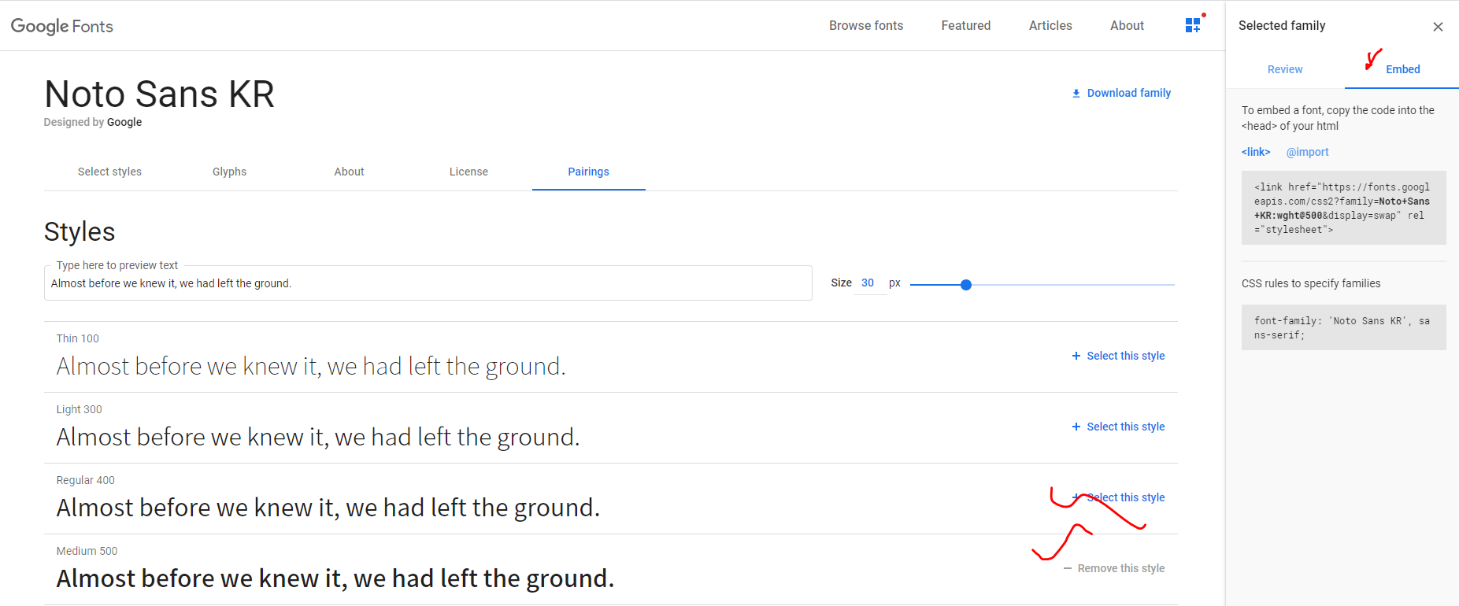
Task: Switch to Embed tab in side panel
Action: point(1402,69)
